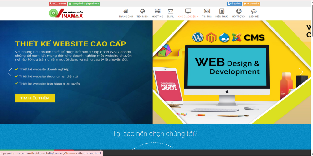Click the address book icon above Kiến Thức
Screen dimensions: 313x156
pos(222,11)
